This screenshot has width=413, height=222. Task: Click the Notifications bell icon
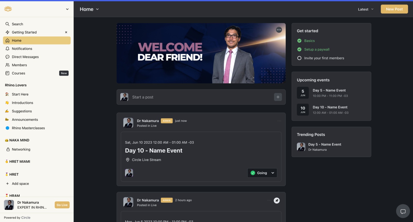[x=7, y=49]
